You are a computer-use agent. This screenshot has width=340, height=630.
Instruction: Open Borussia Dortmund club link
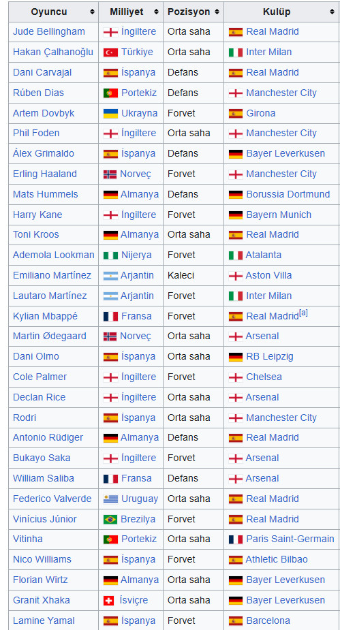point(288,195)
